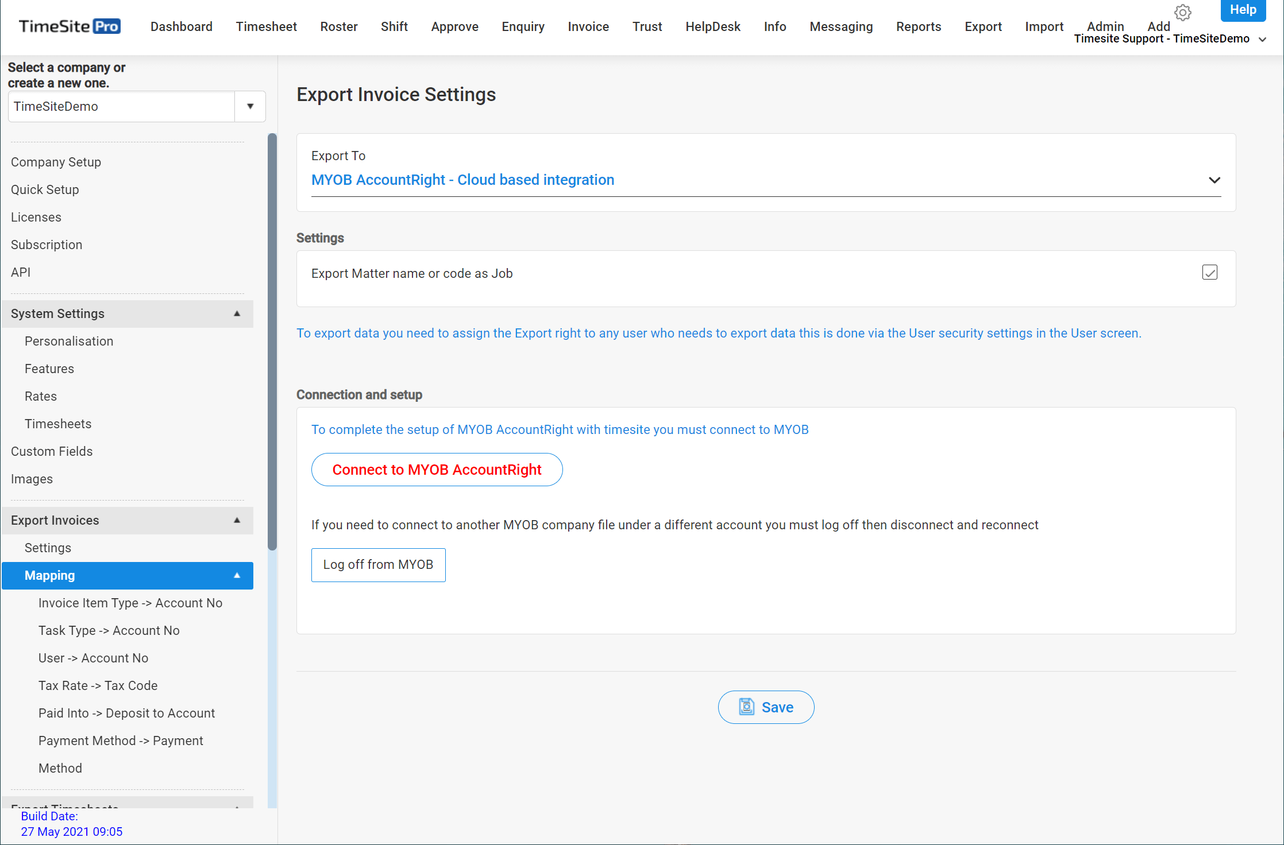Open the Import menu
The width and height of the screenshot is (1284, 845).
coord(1044,26)
